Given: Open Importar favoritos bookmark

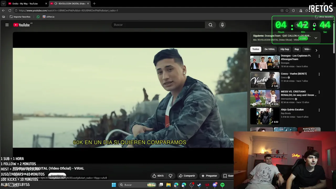Looking at the screenshot, I should point(20,17).
